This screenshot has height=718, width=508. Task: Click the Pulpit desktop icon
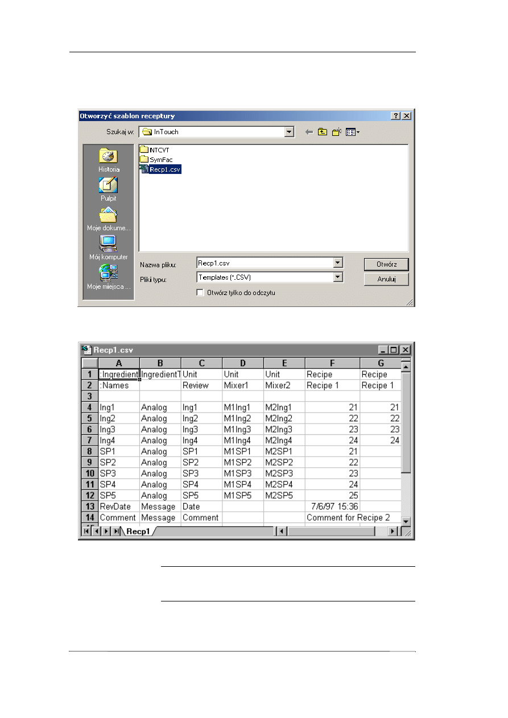point(108,188)
